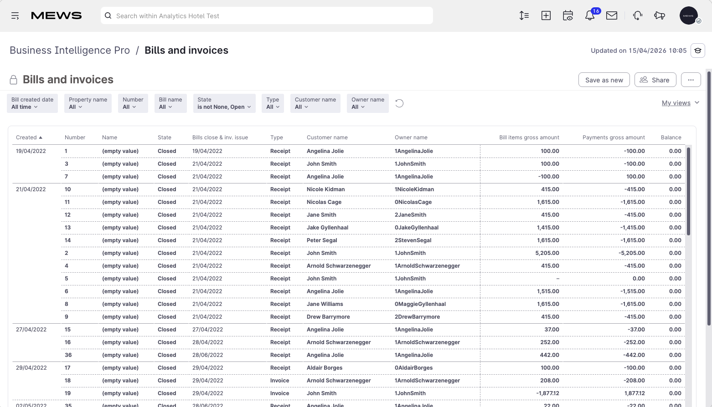Image resolution: width=712 pixels, height=407 pixels.
Task: Open notifications bell with 16 badge
Action: [x=590, y=16]
